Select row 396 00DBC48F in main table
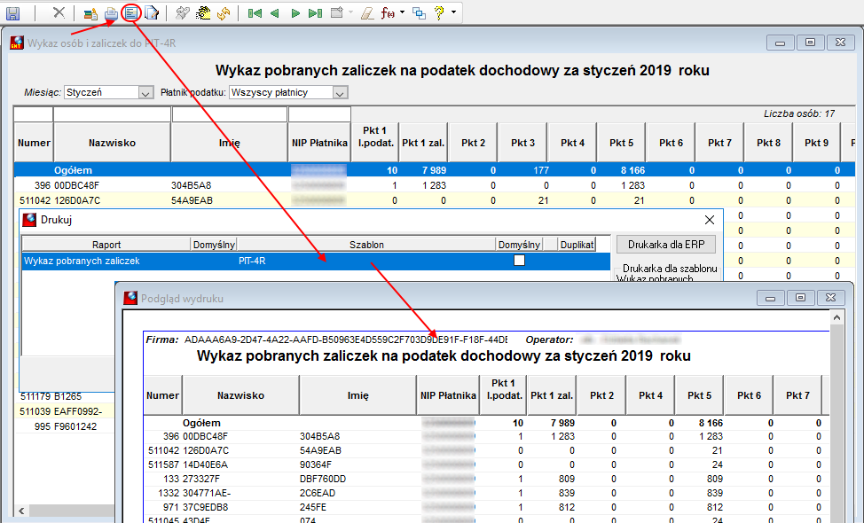 tap(434, 185)
